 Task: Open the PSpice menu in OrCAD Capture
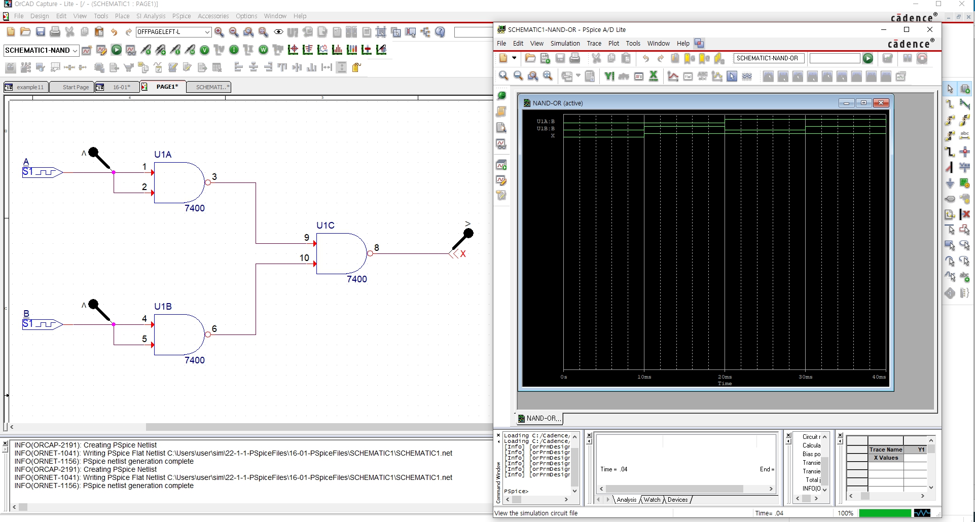tap(182, 16)
